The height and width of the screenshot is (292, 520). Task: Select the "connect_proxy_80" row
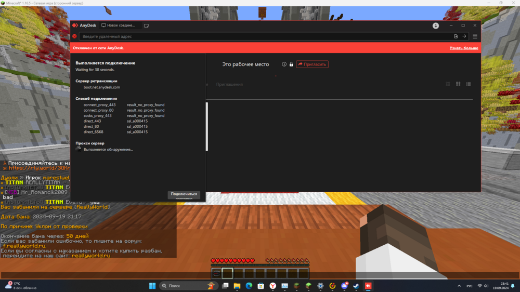click(124, 110)
